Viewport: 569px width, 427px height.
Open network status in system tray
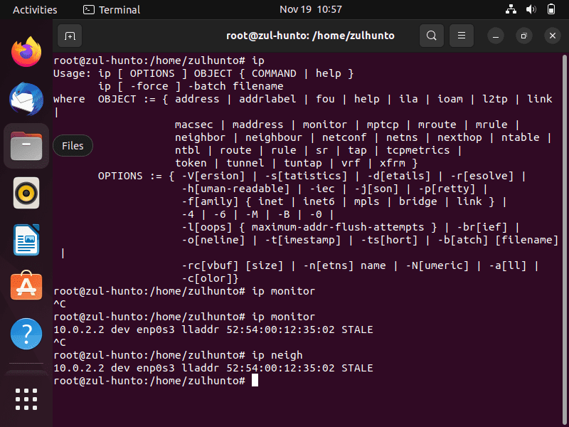tap(511, 9)
